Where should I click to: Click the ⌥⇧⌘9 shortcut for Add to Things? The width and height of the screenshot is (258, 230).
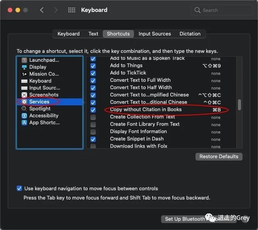pyautogui.click(x=211, y=66)
